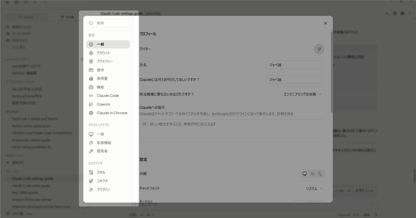Click the Code tab in background window

click(x=67, y=17)
